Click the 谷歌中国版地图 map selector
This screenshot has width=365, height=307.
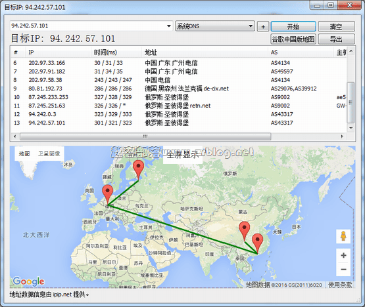click(x=293, y=39)
